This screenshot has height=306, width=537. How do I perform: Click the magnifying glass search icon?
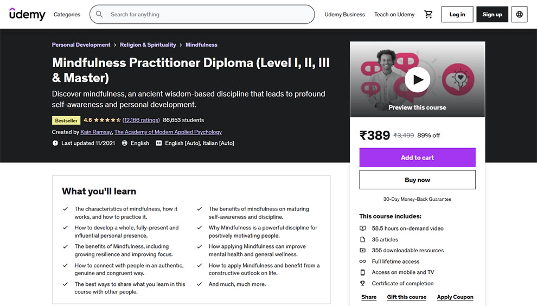coord(99,15)
